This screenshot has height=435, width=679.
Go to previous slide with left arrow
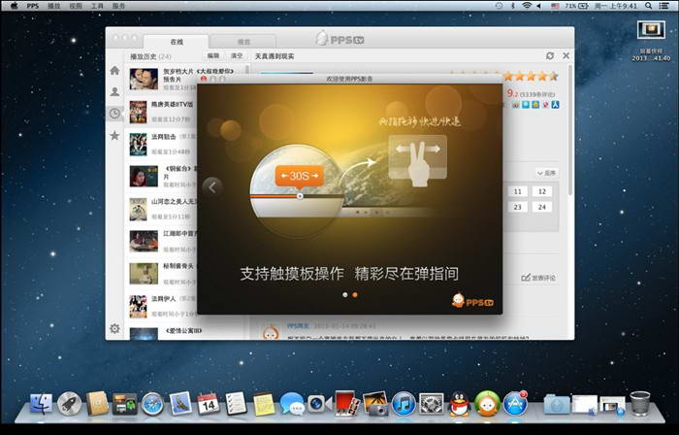coord(212,186)
